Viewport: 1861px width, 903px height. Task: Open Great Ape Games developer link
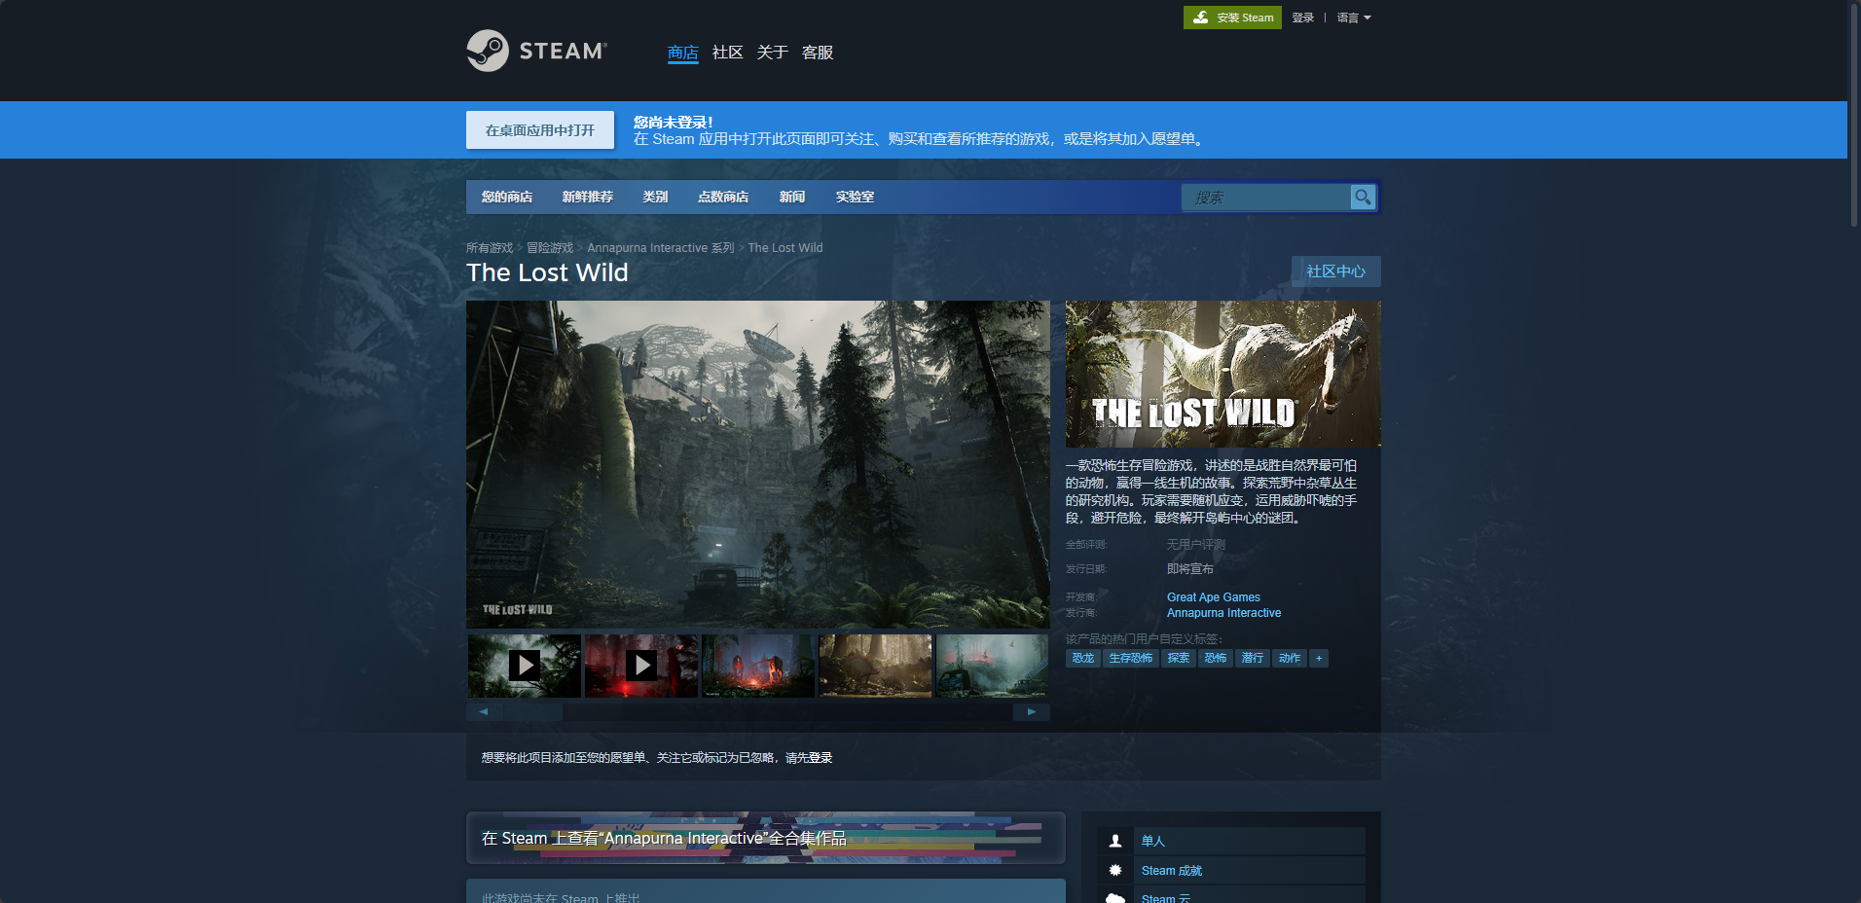point(1213,597)
